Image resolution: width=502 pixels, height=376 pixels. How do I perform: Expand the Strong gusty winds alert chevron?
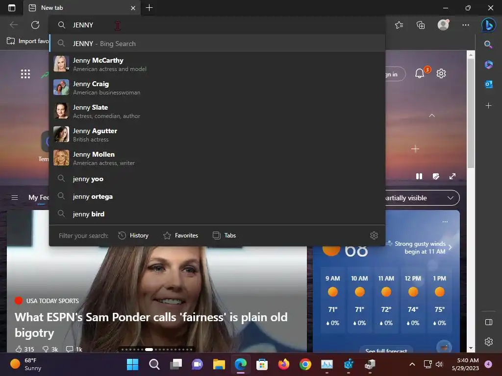pyautogui.click(x=450, y=247)
